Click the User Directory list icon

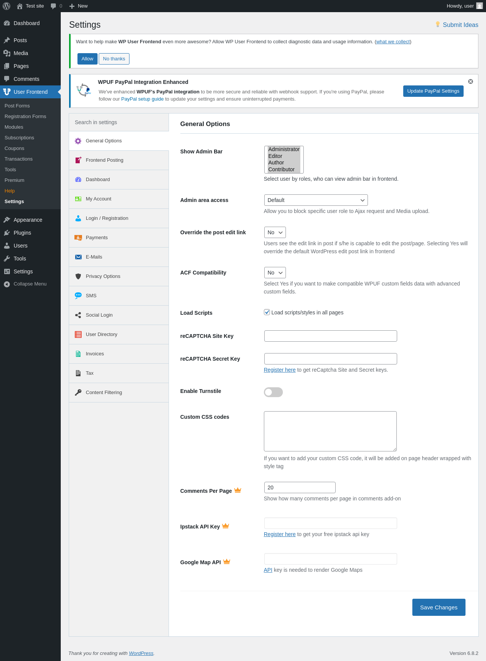78,334
